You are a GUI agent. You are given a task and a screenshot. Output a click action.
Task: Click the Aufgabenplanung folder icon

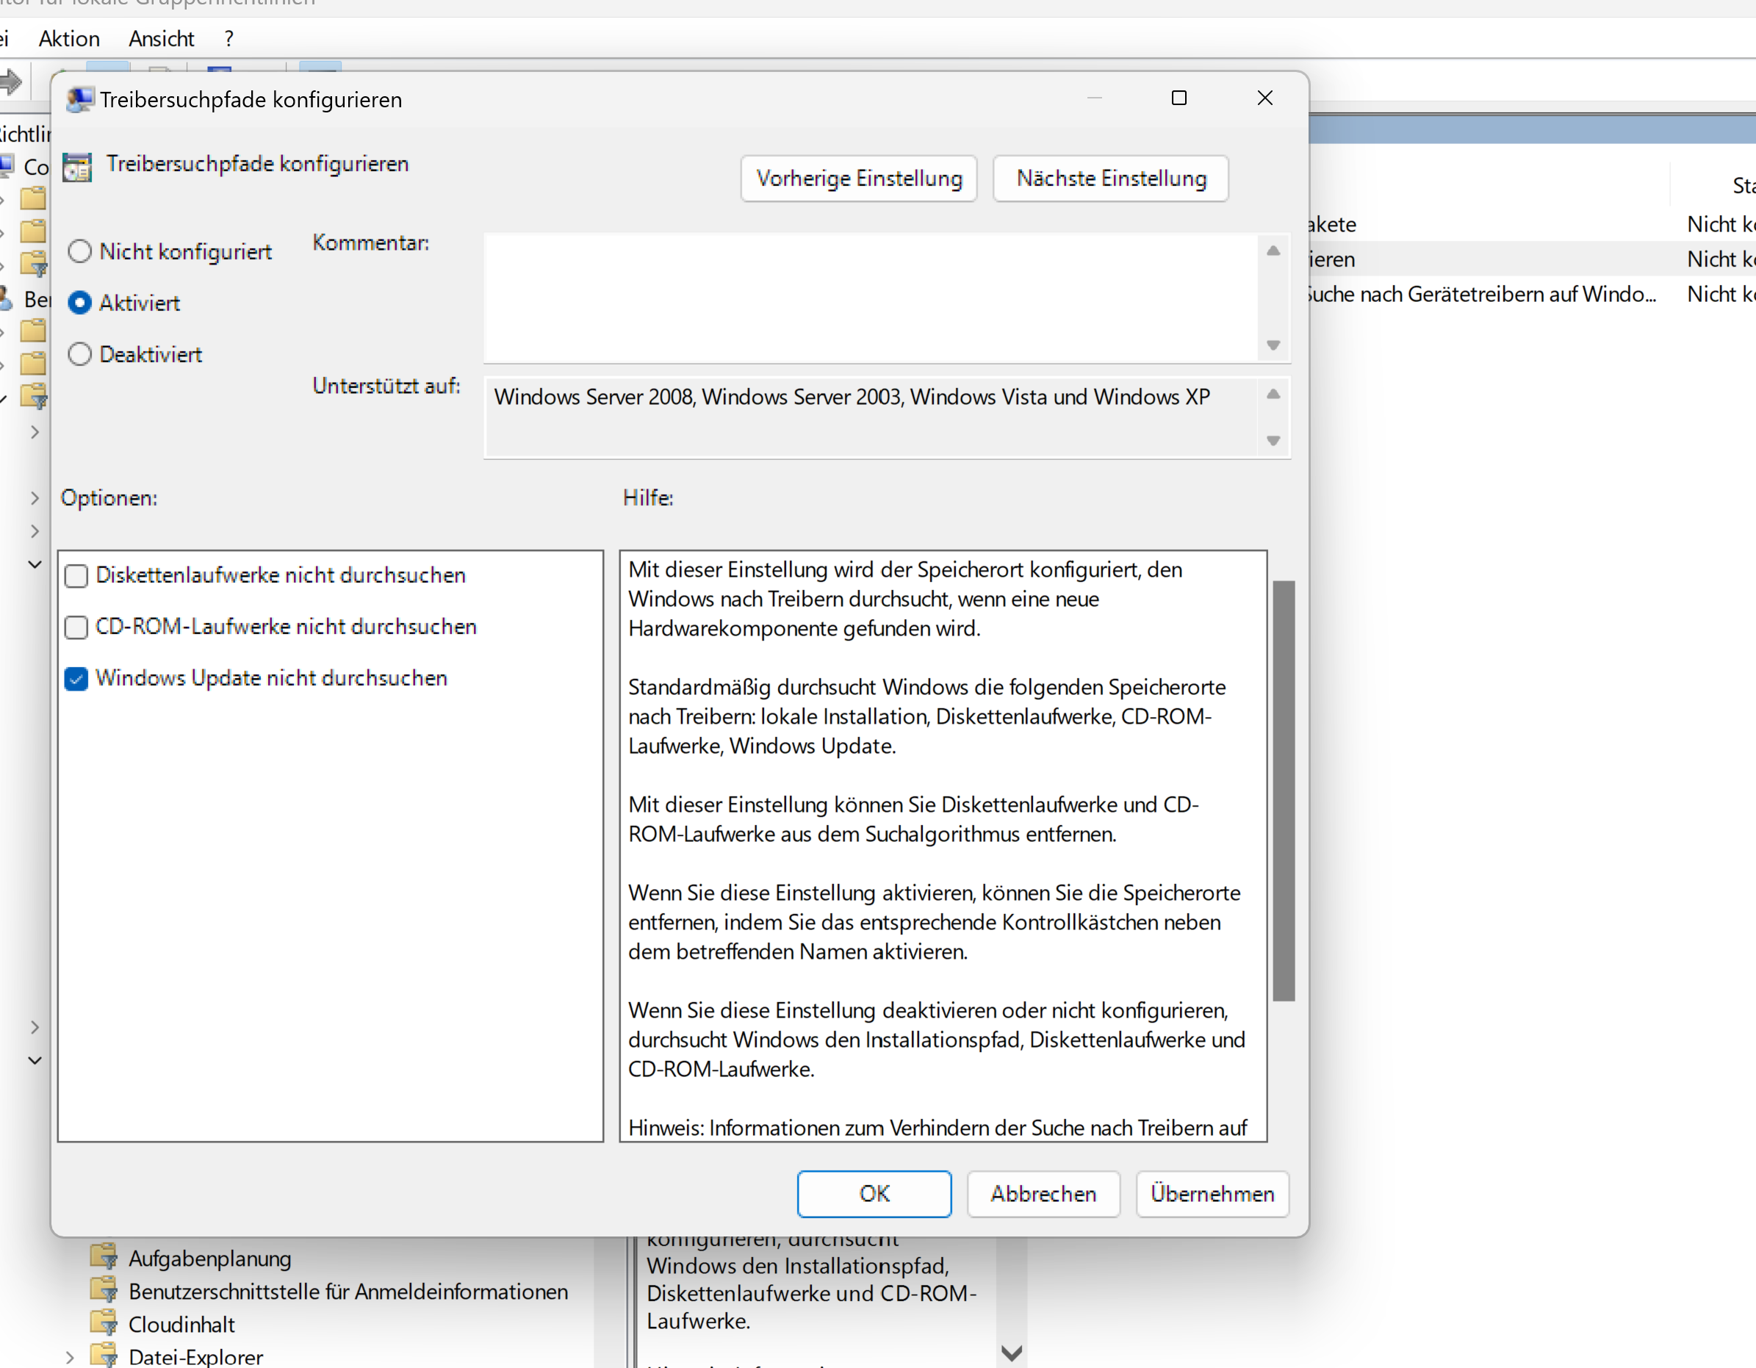tap(104, 1256)
